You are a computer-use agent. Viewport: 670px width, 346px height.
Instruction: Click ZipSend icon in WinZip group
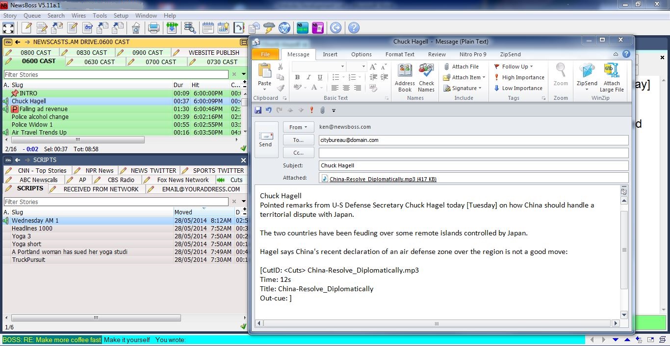coord(587,78)
